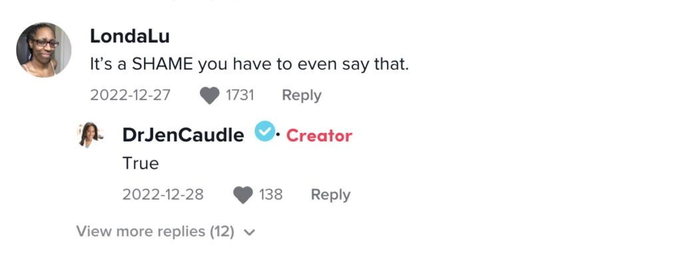Viewport: 682px width, 253px height.
Task: Open the DrJenCaudle username link
Action: [183, 135]
